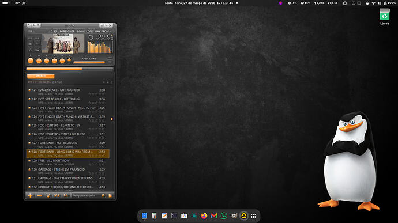The height and width of the screenshot is (223, 398).
Task: Show applications grid in the dock
Action: tap(253, 216)
